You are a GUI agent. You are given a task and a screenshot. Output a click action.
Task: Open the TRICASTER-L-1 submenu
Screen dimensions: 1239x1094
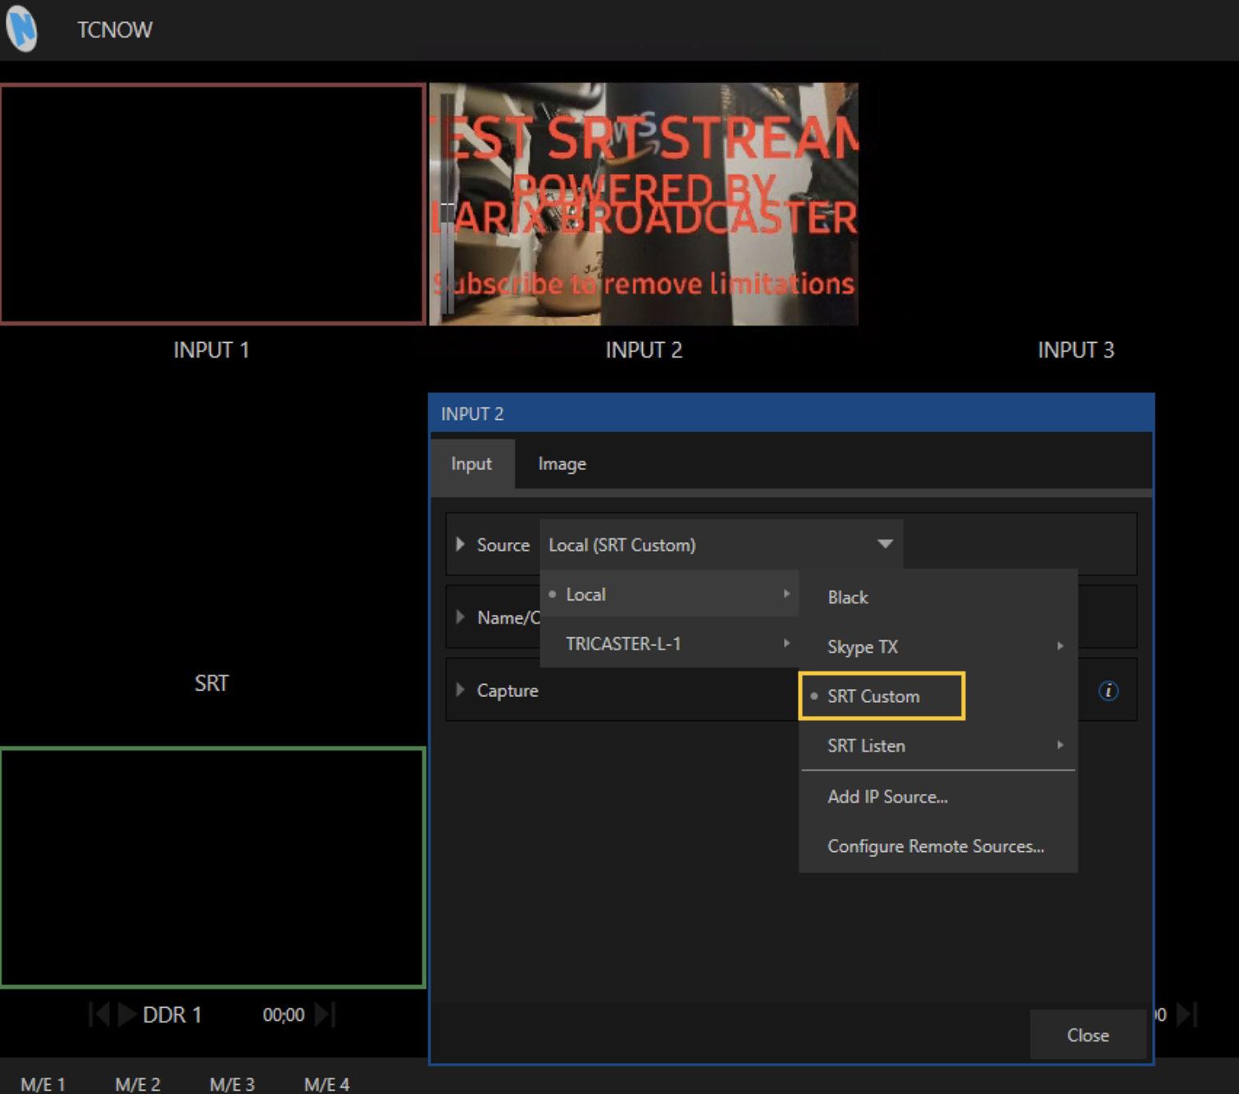[669, 644]
